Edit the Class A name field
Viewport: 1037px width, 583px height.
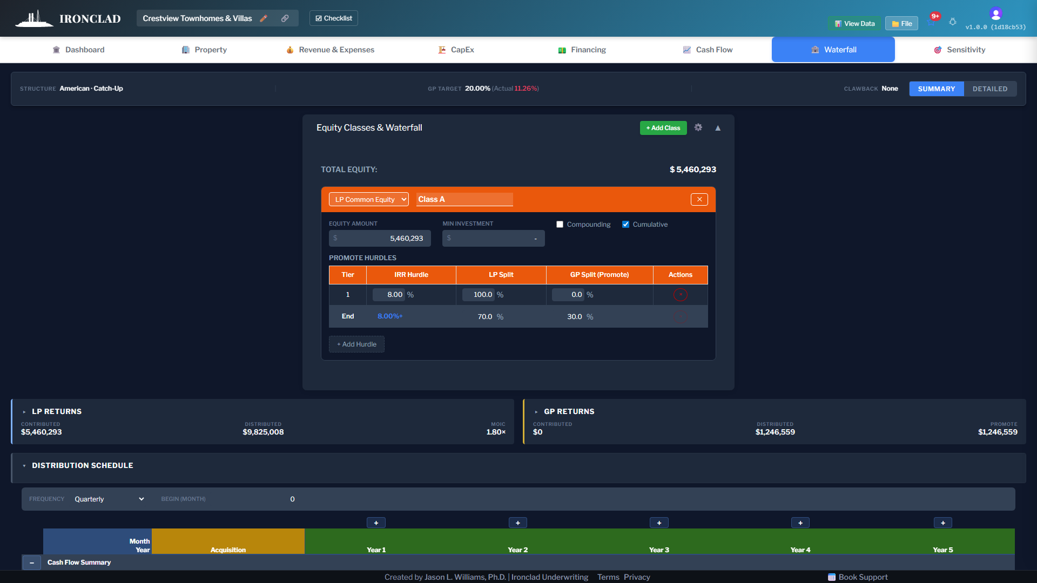[x=464, y=199]
